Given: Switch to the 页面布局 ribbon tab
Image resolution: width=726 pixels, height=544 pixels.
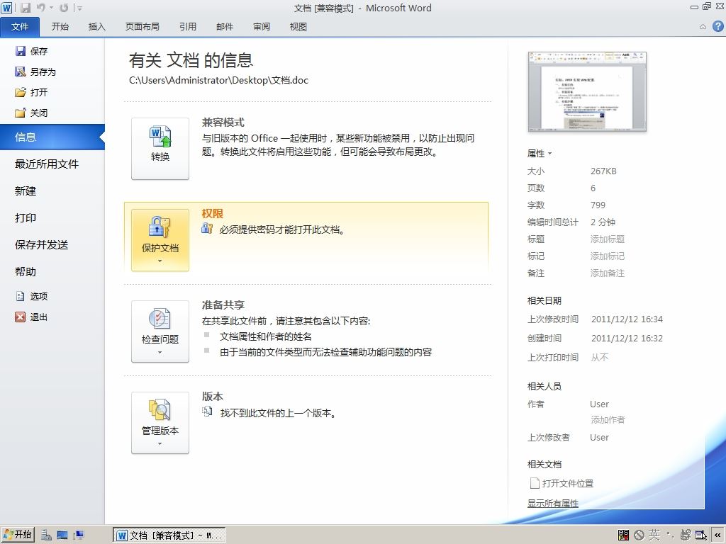Looking at the screenshot, I should pos(142,26).
